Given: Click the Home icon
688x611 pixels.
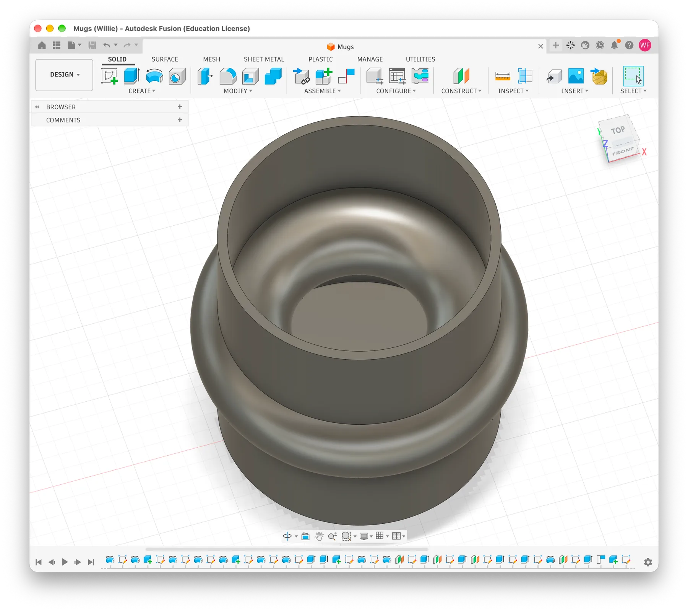Looking at the screenshot, I should 42,45.
